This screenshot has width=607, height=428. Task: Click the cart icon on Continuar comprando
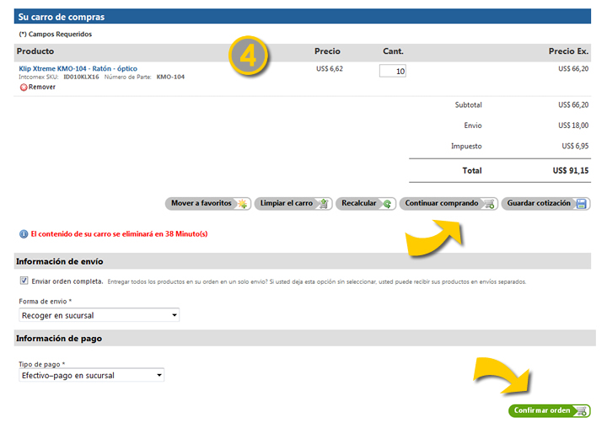point(488,204)
